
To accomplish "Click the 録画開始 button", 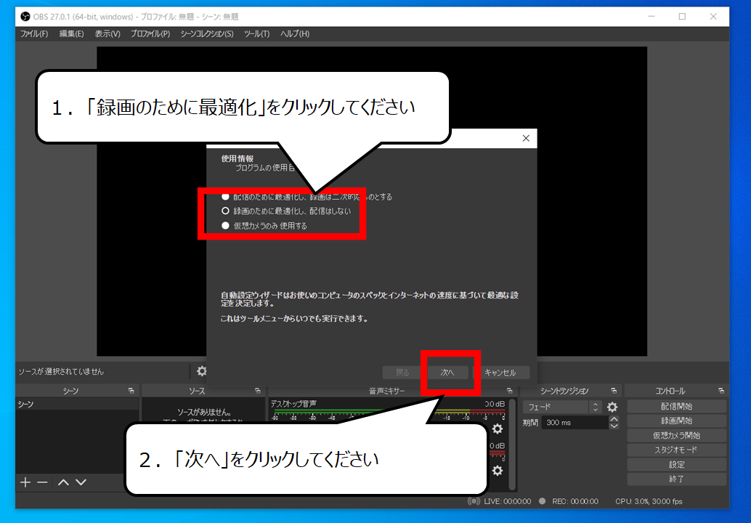I will point(676,421).
